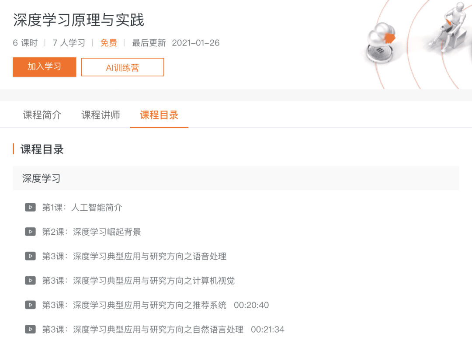
Task: Click the 加入学习 orange button
Action: (x=44, y=67)
